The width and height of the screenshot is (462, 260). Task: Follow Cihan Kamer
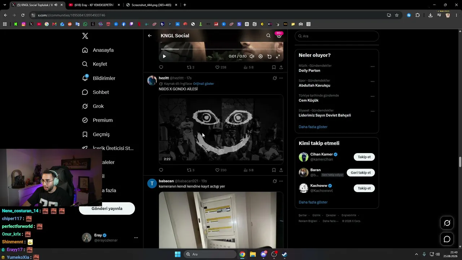364,157
